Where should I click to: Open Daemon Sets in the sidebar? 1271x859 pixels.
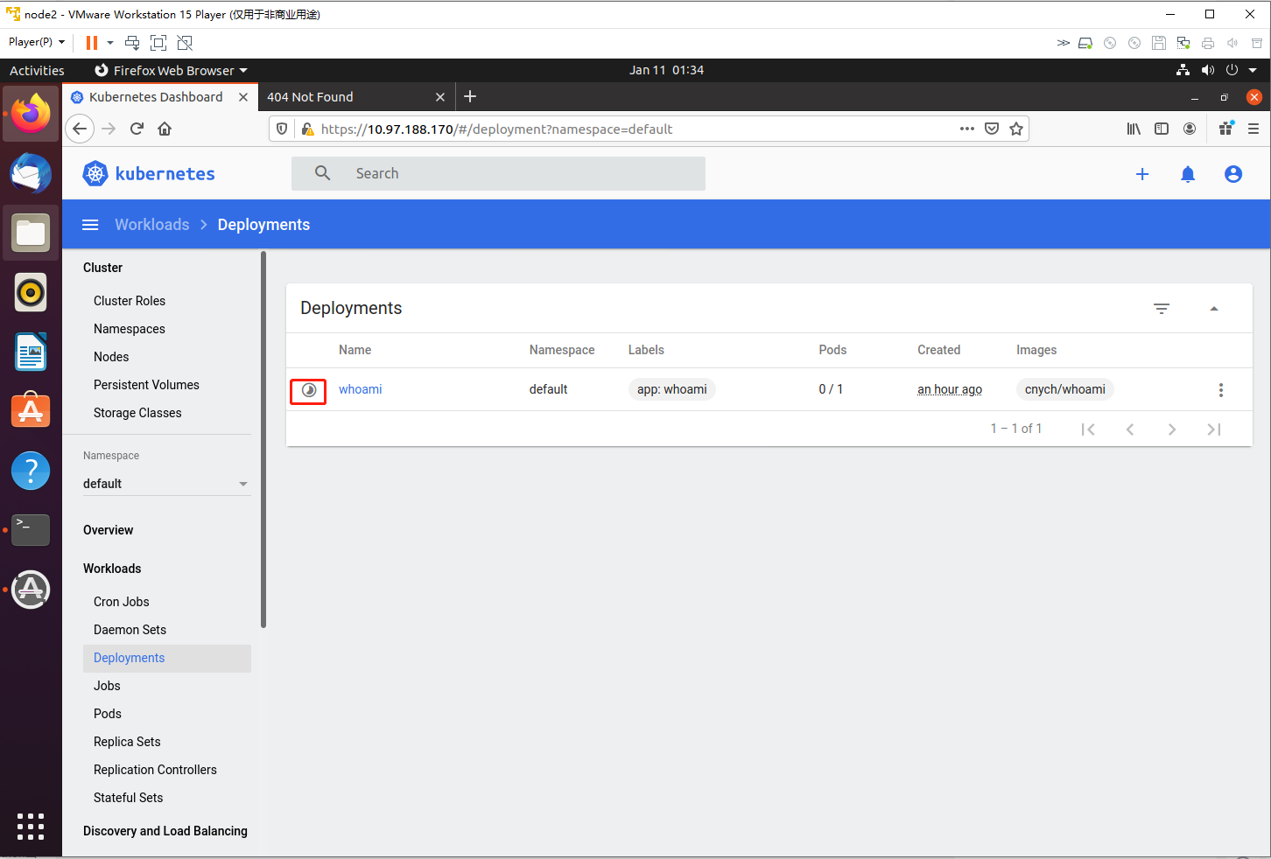point(130,630)
